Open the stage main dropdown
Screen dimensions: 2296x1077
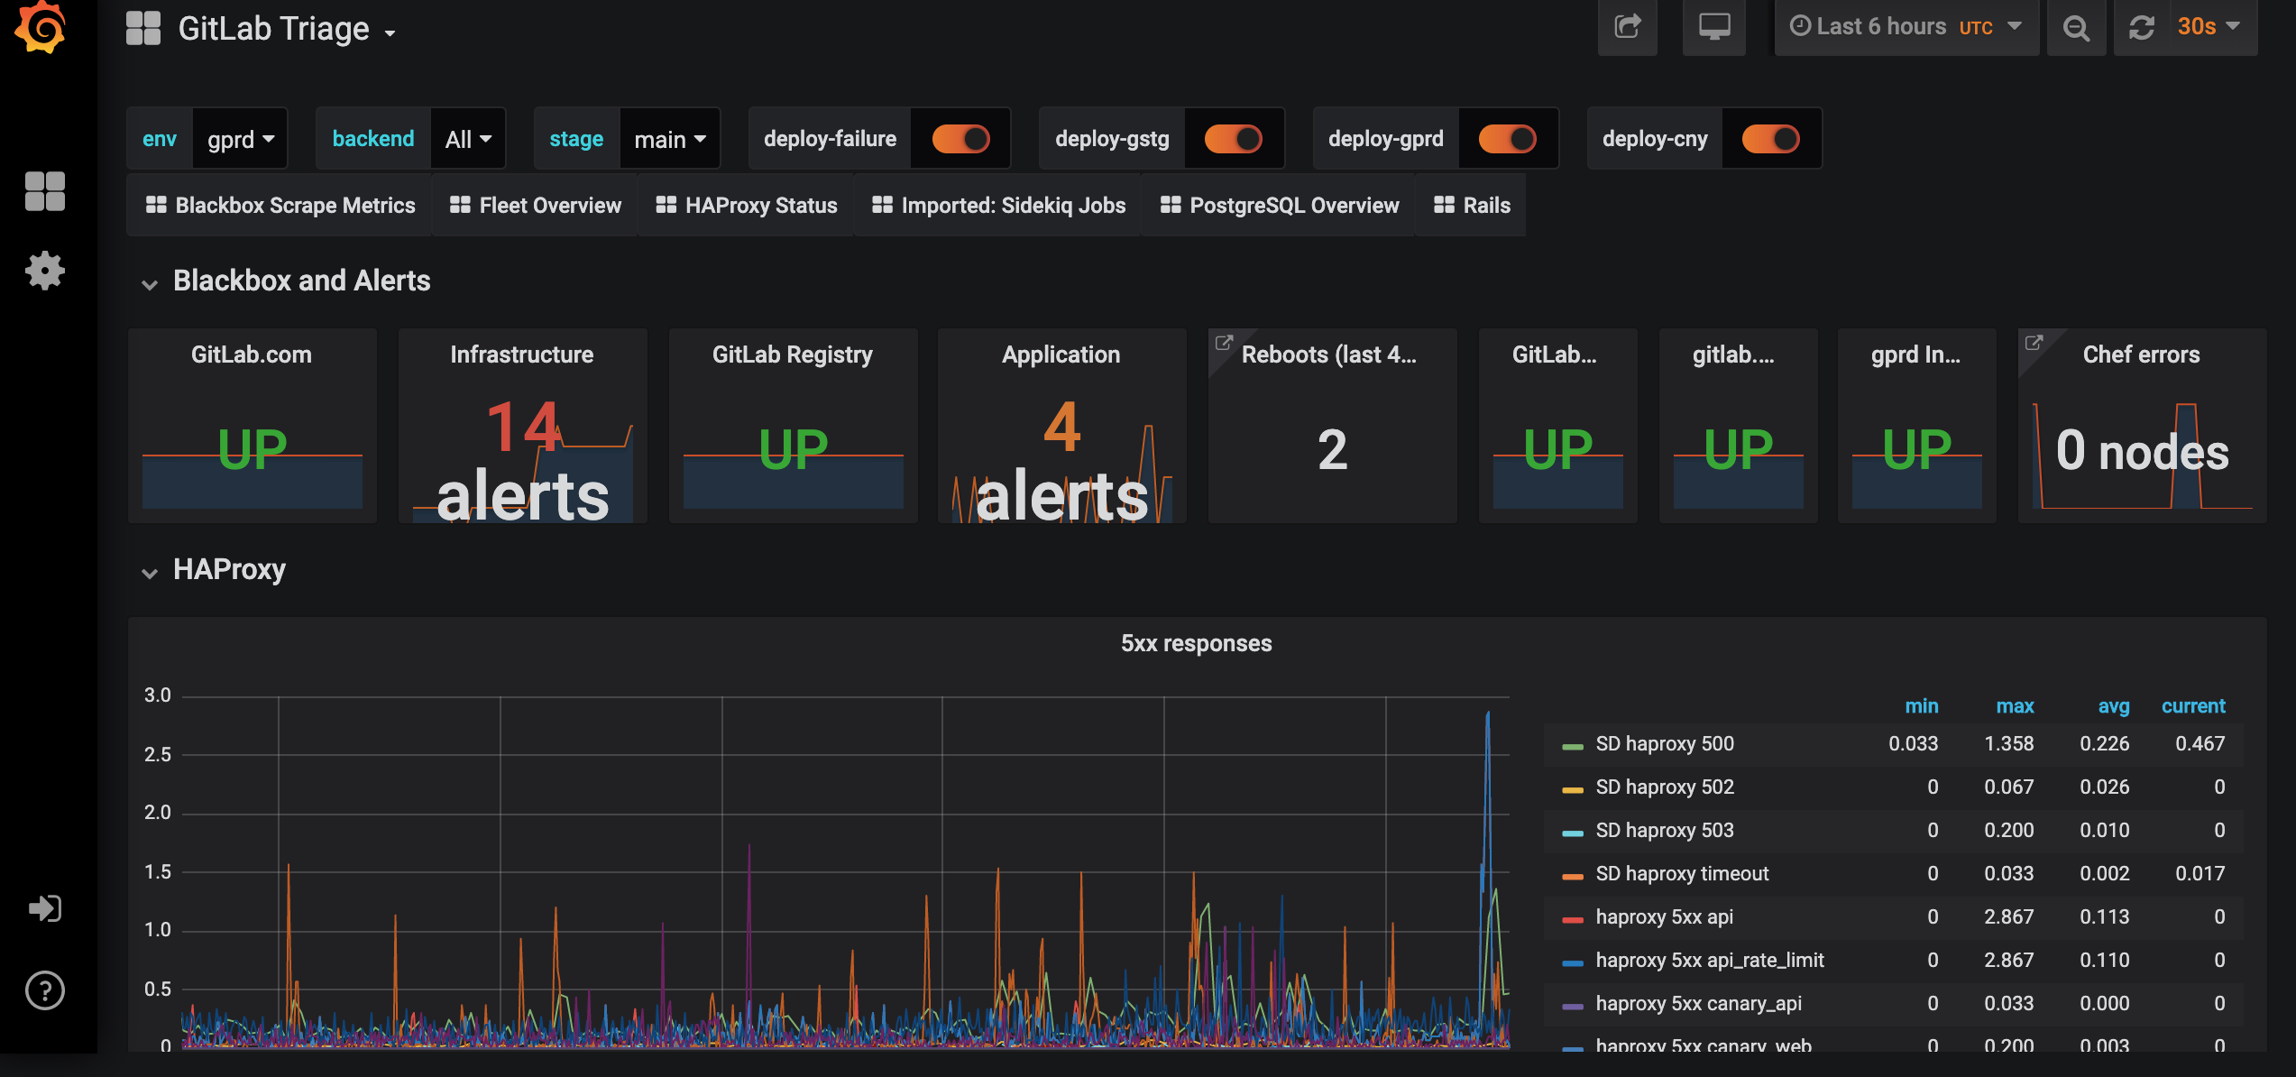669,139
